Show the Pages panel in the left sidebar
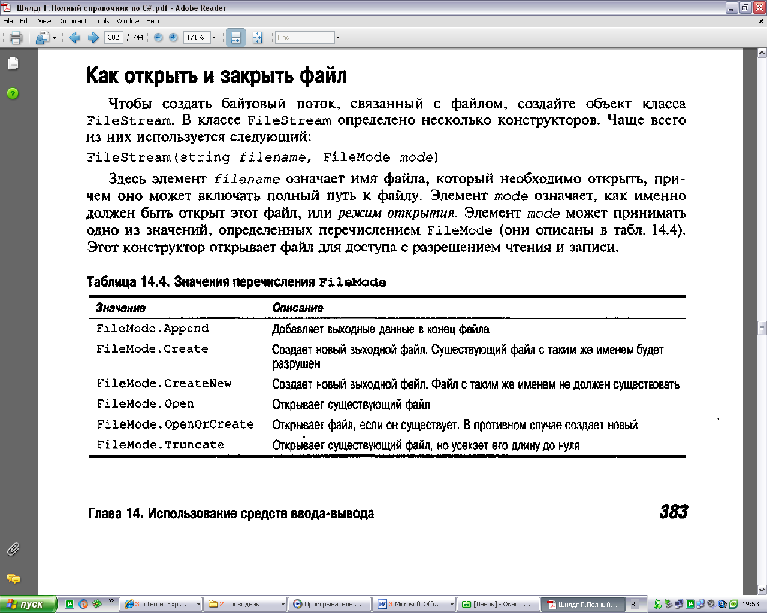 pyautogui.click(x=13, y=63)
